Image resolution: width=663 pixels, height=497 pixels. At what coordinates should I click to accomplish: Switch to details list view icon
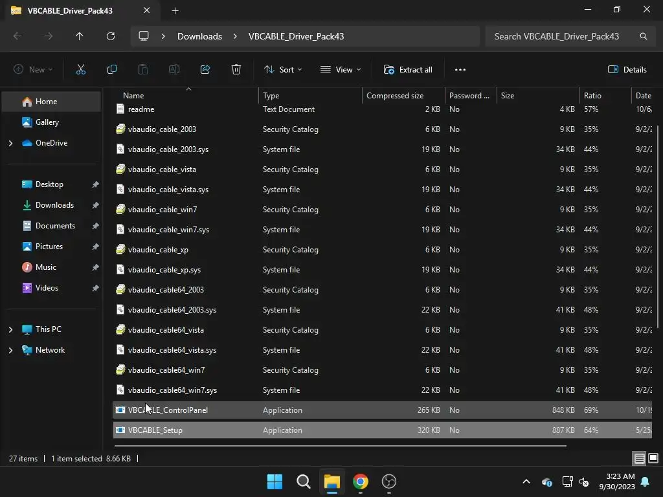coord(639,458)
